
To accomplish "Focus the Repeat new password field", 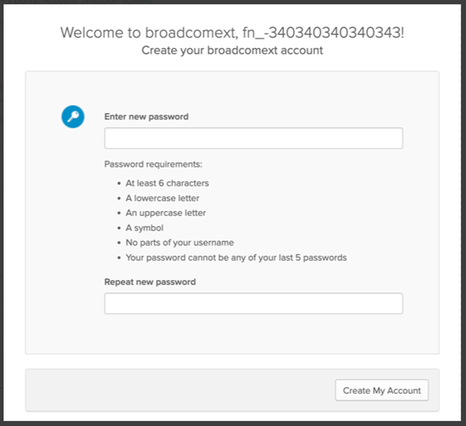I will 253,304.
